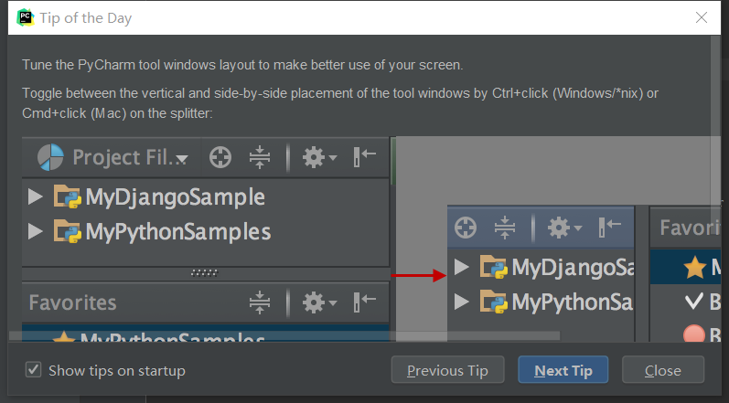Open Project Files view dropdown
Image resolution: width=729 pixels, height=403 pixels.
click(x=182, y=160)
